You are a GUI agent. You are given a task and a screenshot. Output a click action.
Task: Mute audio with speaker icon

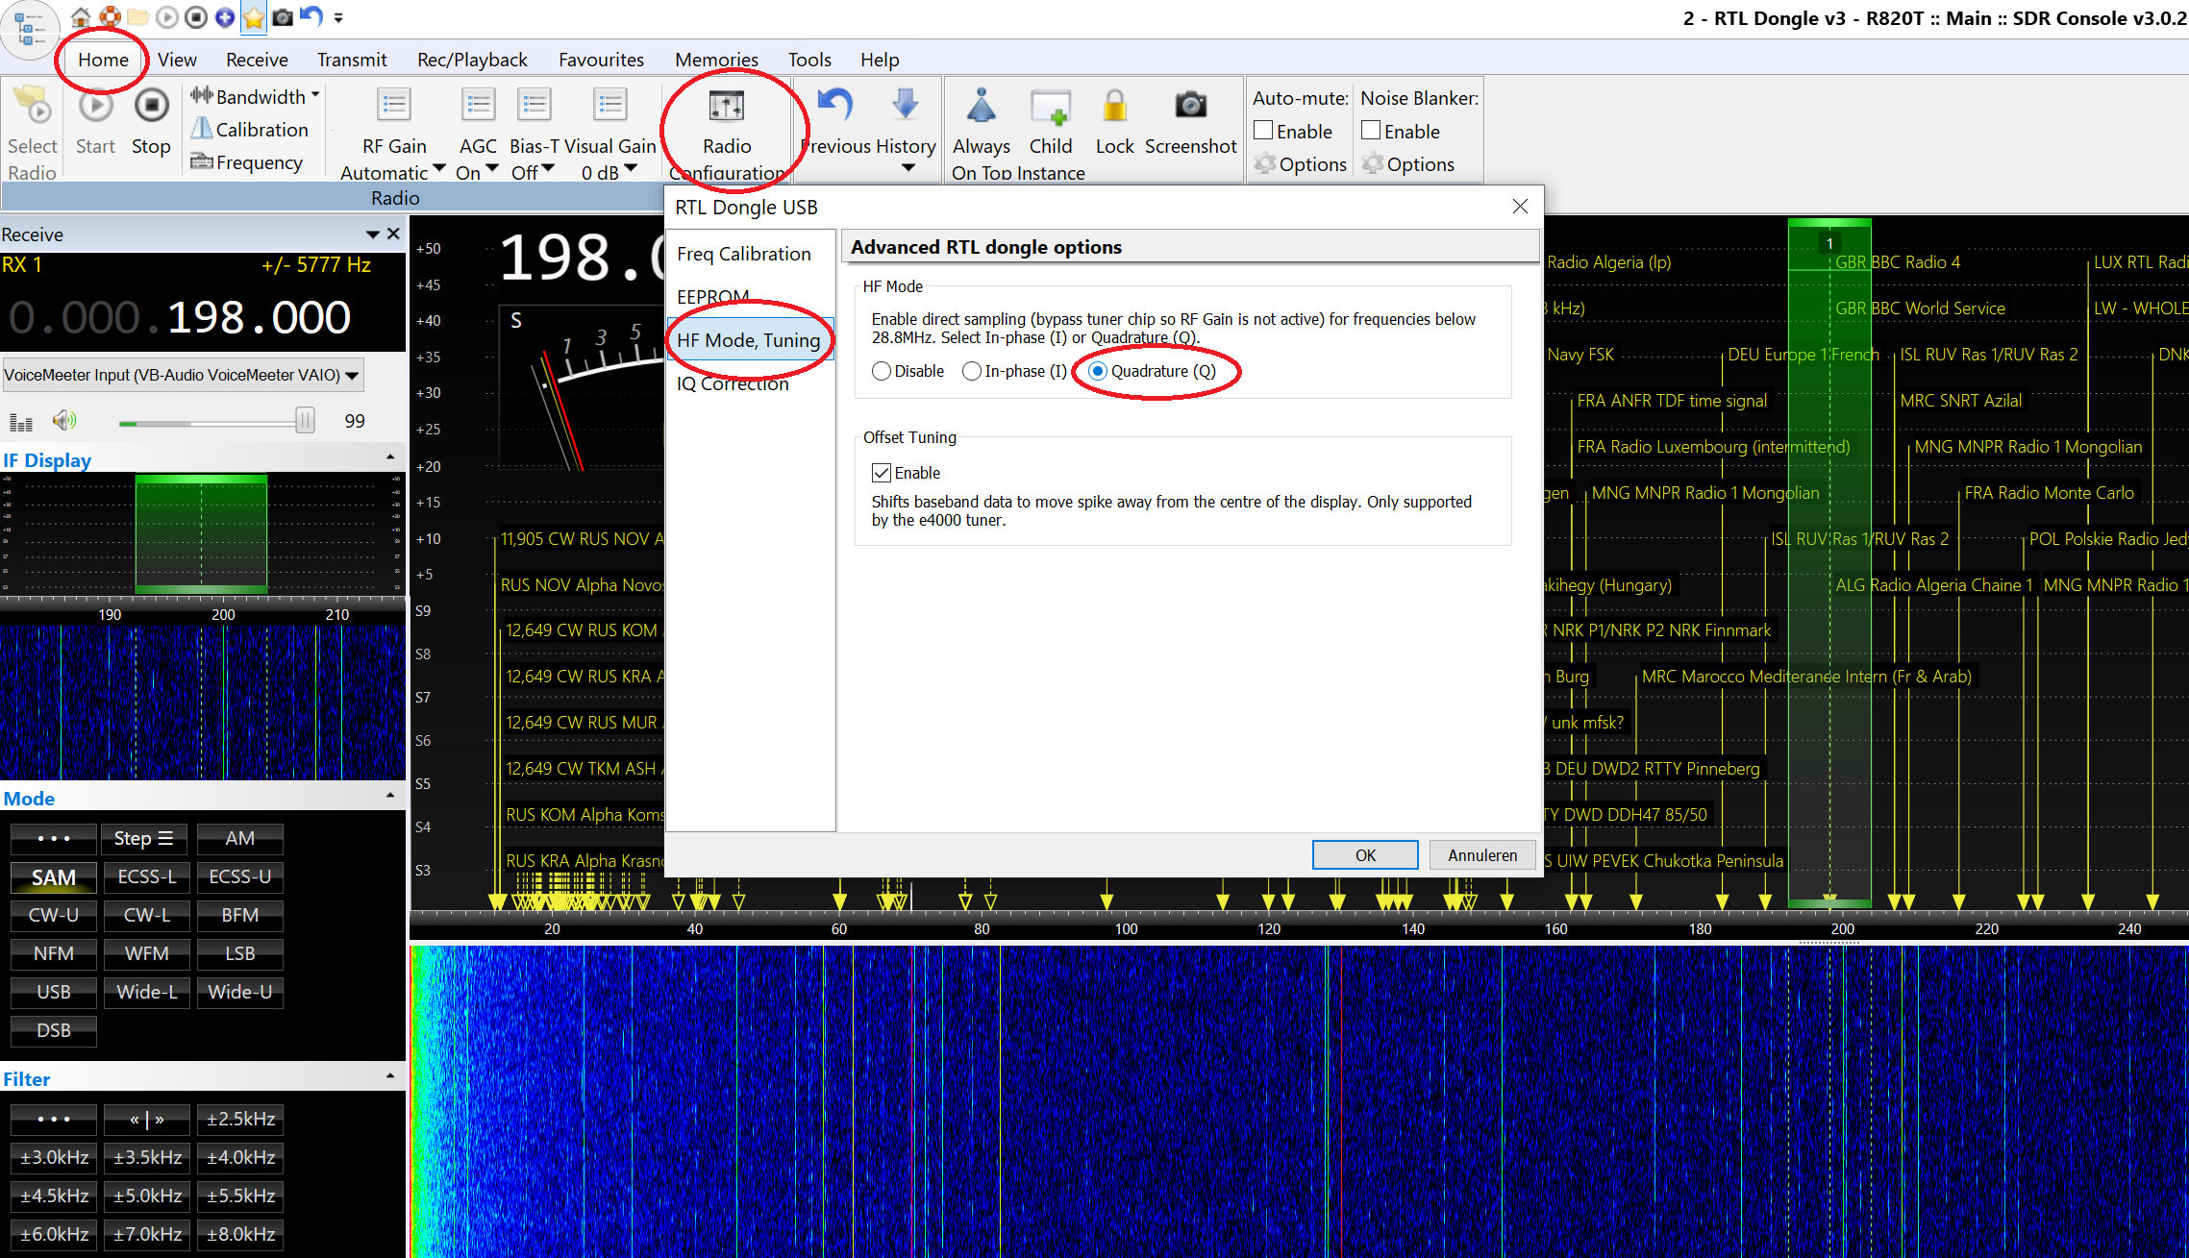(64, 420)
